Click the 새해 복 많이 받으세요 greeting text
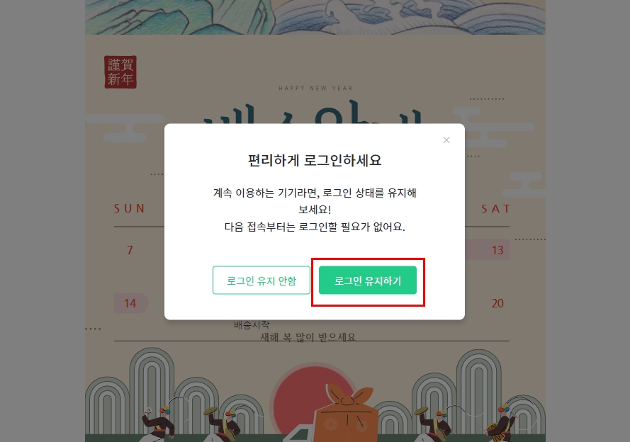 308,337
